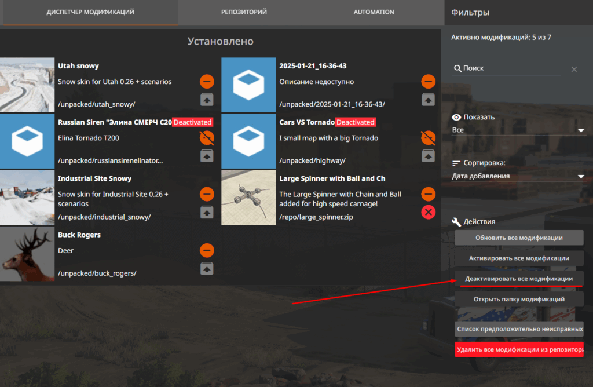Viewport: 593px width, 387px height.
Task: Click the pack icon for Utah snowy
Action: [x=207, y=100]
